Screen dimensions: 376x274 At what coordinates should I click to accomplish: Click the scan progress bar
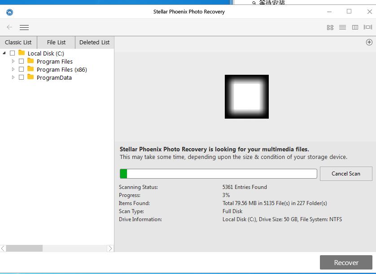click(219, 174)
